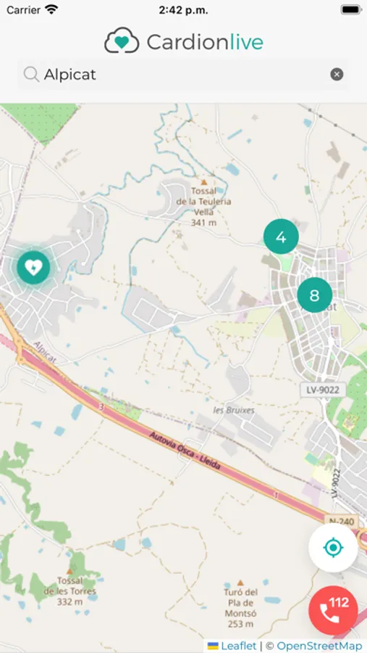Tap the battery indicator in status bar
The width and height of the screenshot is (367, 653).
pyautogui.click(x=351, y=9)
